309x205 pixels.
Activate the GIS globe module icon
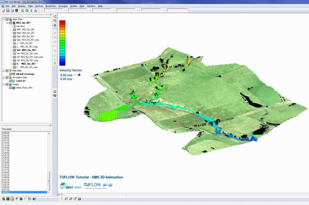[x=21, y=199]
